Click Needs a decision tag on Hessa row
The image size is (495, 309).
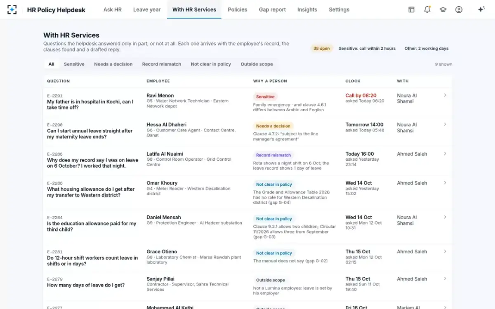[273, 126]
